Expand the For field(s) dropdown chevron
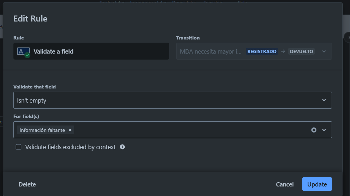 click(x=324, y=130)
